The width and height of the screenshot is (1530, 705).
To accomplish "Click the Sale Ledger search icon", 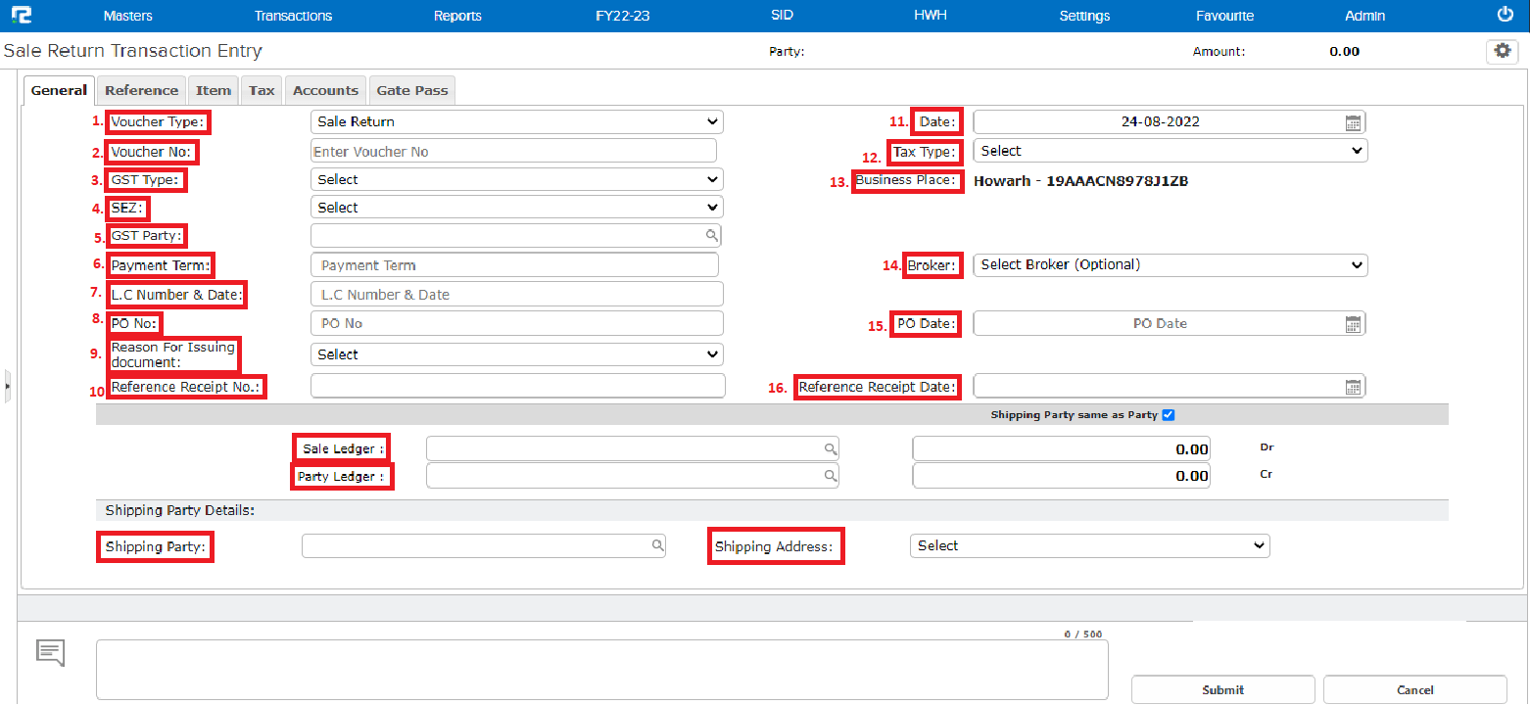I will tap(830, 449).
